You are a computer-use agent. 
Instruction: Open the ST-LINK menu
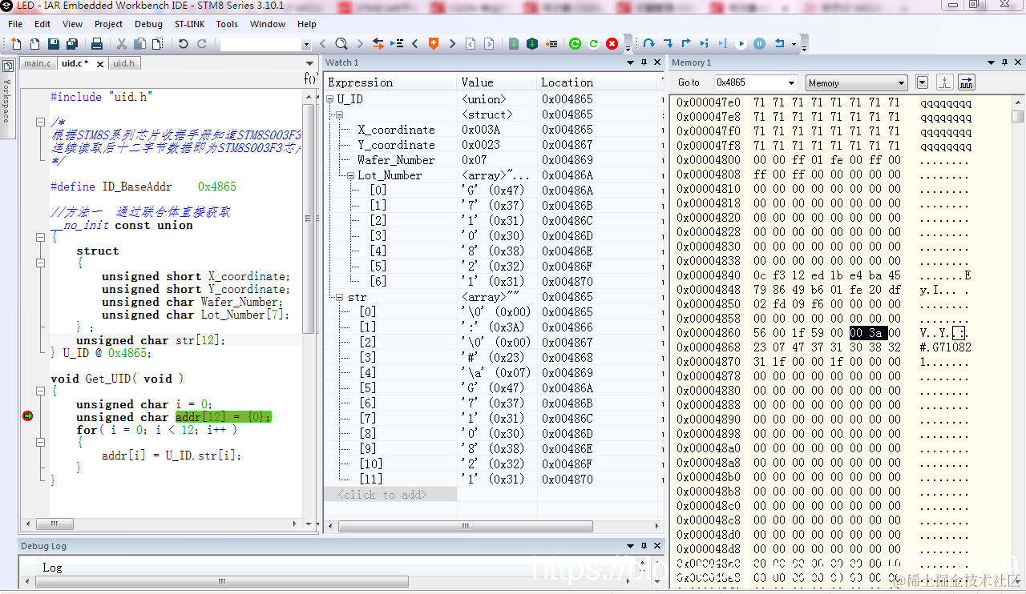(x=189, y=24)
